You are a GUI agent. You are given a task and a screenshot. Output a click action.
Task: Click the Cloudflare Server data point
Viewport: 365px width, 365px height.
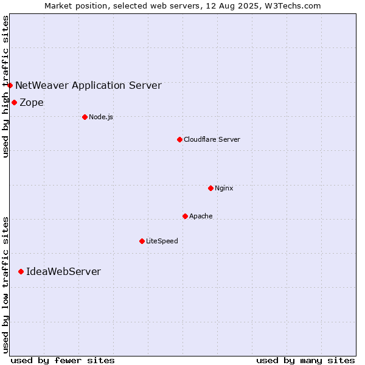click(x=179, y=139)
